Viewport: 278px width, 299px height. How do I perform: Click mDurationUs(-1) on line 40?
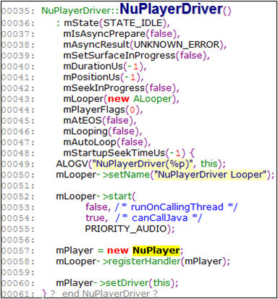[x=103, y=67]
